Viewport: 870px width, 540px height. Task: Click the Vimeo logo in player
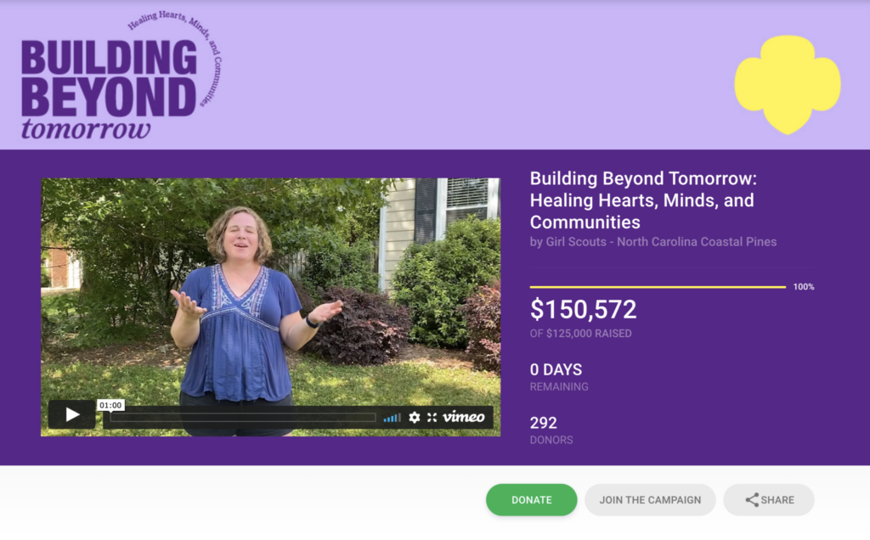click(x=464, y=417)
